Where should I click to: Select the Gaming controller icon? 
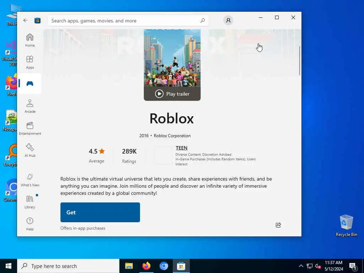30,84
